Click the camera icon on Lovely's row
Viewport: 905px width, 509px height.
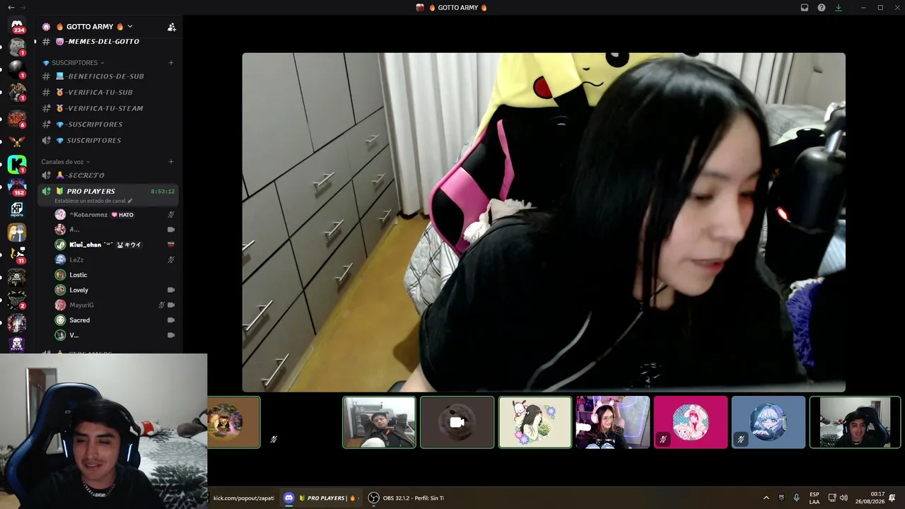coord(171,290)
